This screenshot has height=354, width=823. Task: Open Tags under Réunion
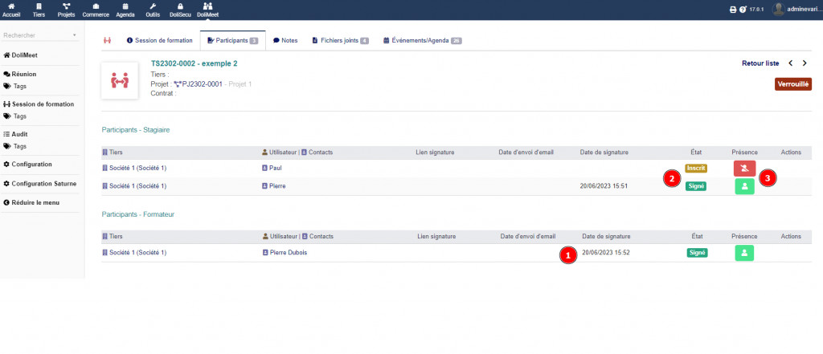click(15, 86)
